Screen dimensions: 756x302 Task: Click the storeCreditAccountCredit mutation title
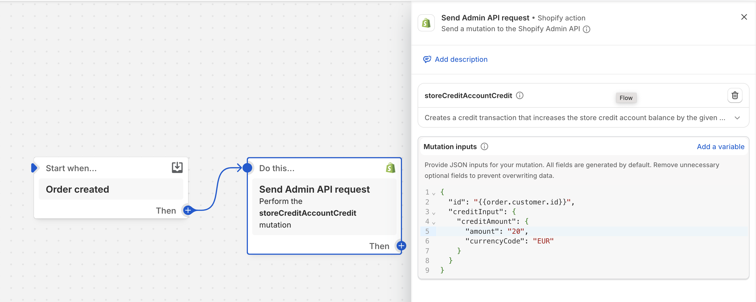(x=468, y=96)
